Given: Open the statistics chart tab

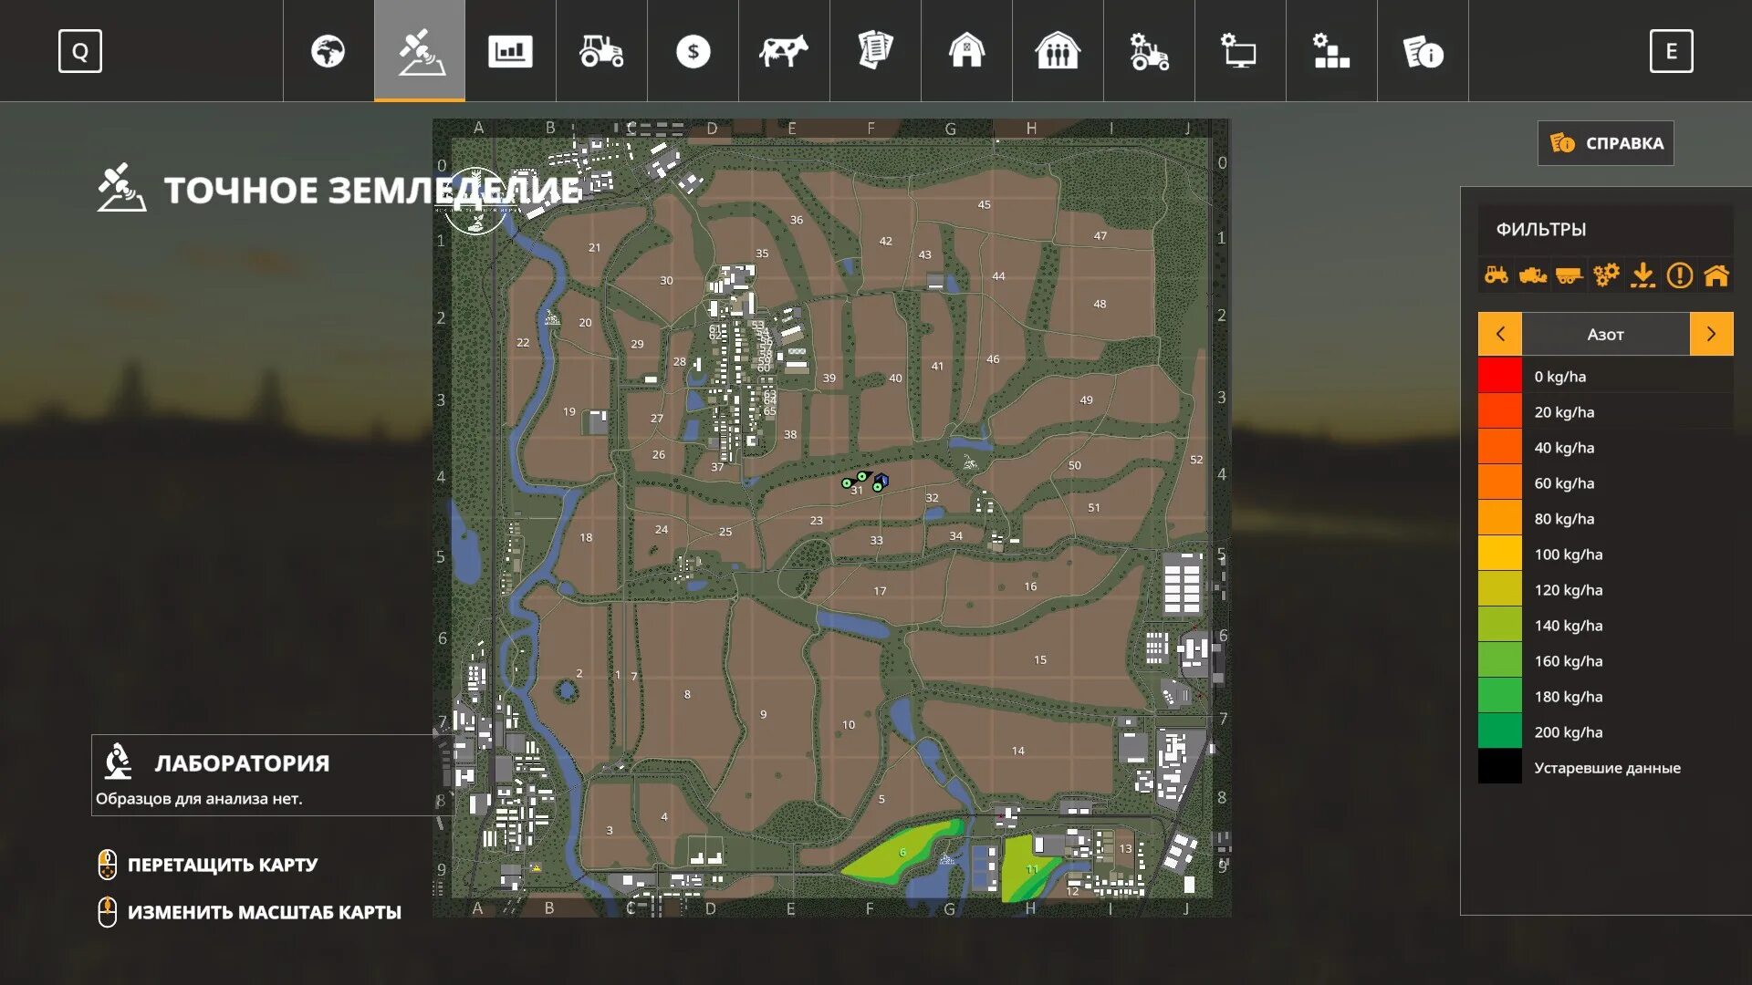Looking at the screenshot, I should click(x=510, y=51).
